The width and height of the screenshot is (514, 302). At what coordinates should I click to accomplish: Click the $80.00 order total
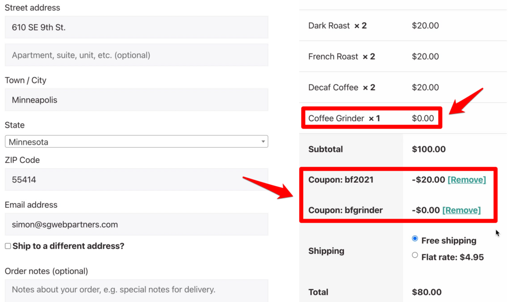tap(427, 292)
